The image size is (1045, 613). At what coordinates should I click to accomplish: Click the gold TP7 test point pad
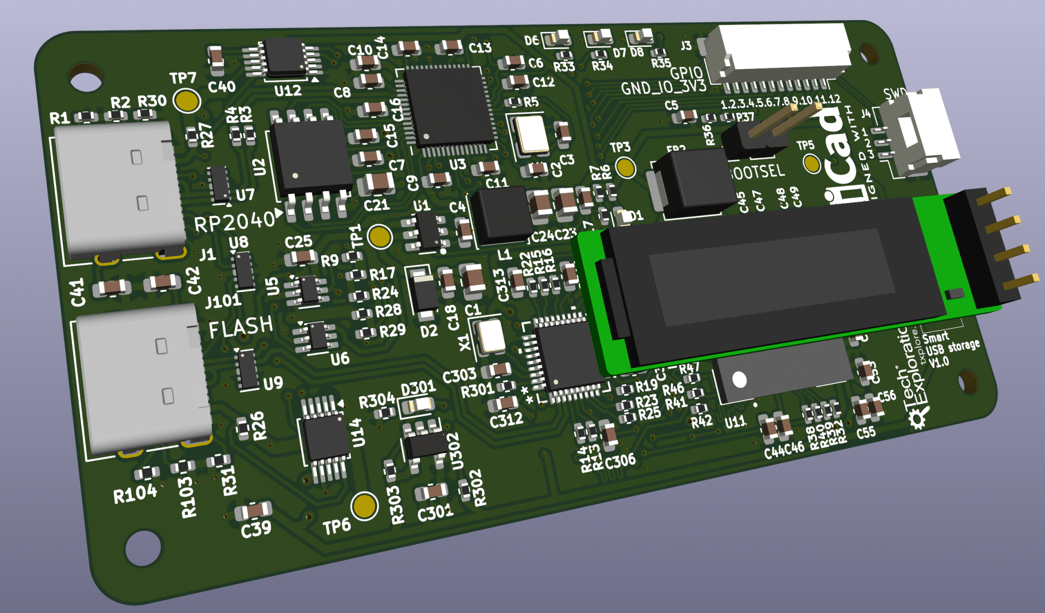186,101
